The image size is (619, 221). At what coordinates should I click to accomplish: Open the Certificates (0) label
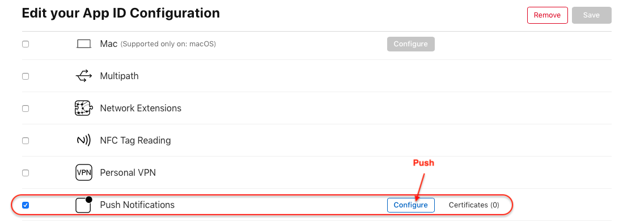click(474, 205)
